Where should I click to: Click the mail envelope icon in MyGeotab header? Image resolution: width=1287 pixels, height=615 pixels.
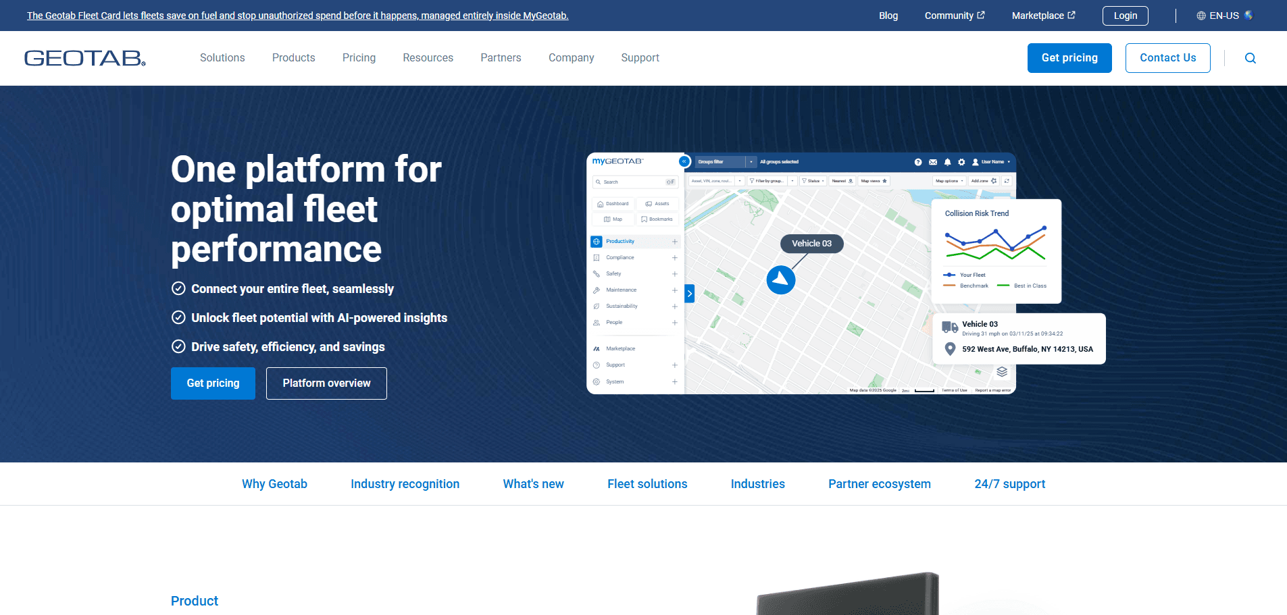pos(932,162)
